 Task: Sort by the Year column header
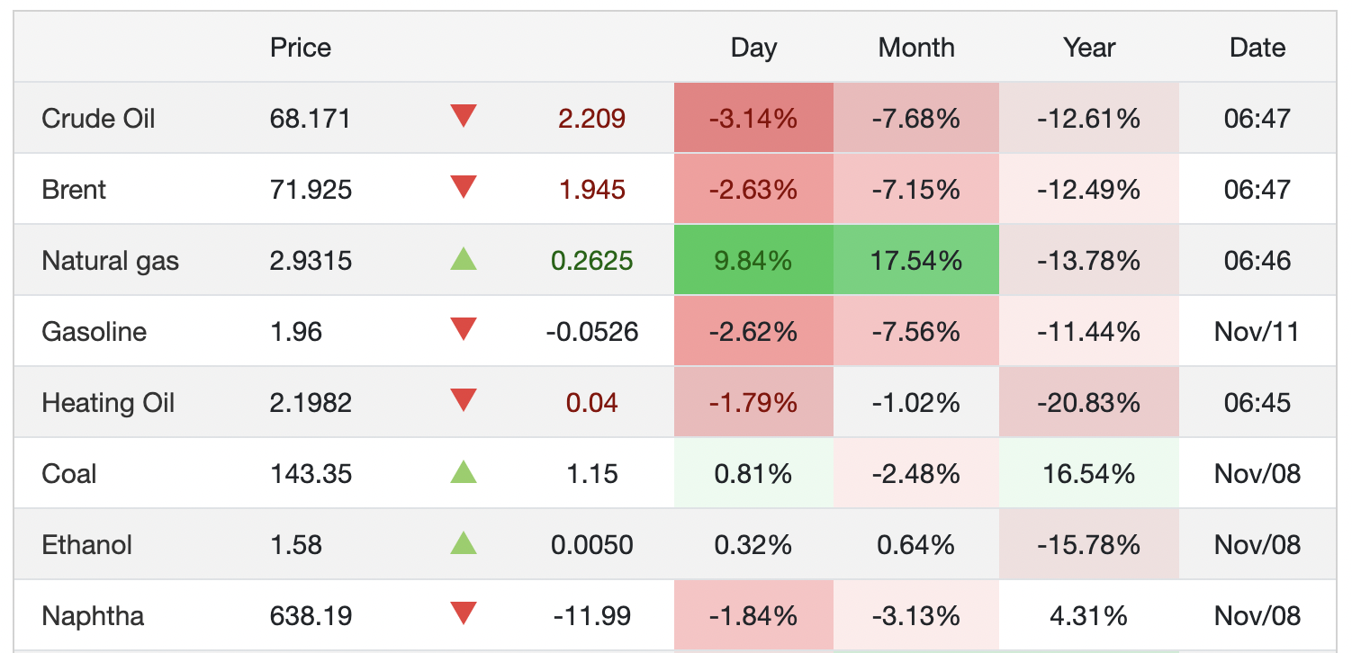pos(1089,48)
